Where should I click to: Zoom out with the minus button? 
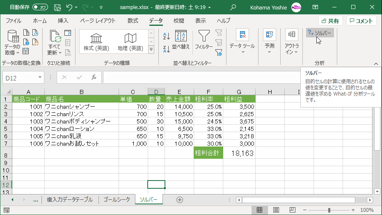click(304, 210)
